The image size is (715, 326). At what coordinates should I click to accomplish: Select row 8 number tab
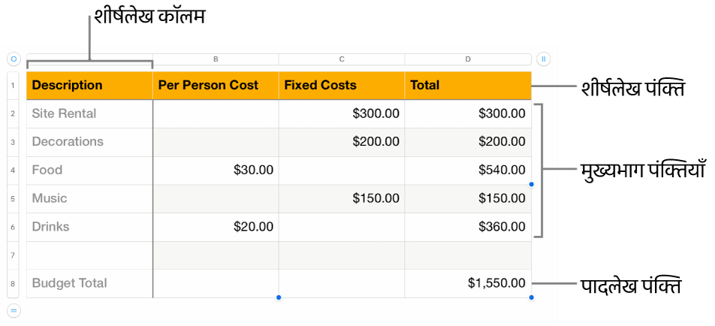14,284
